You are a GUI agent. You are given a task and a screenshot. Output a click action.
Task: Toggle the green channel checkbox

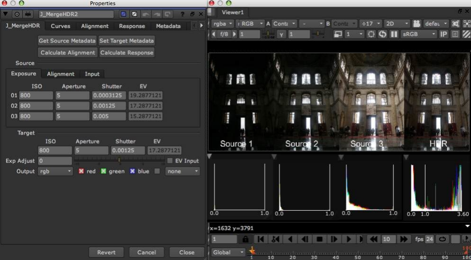pos(103,171)
